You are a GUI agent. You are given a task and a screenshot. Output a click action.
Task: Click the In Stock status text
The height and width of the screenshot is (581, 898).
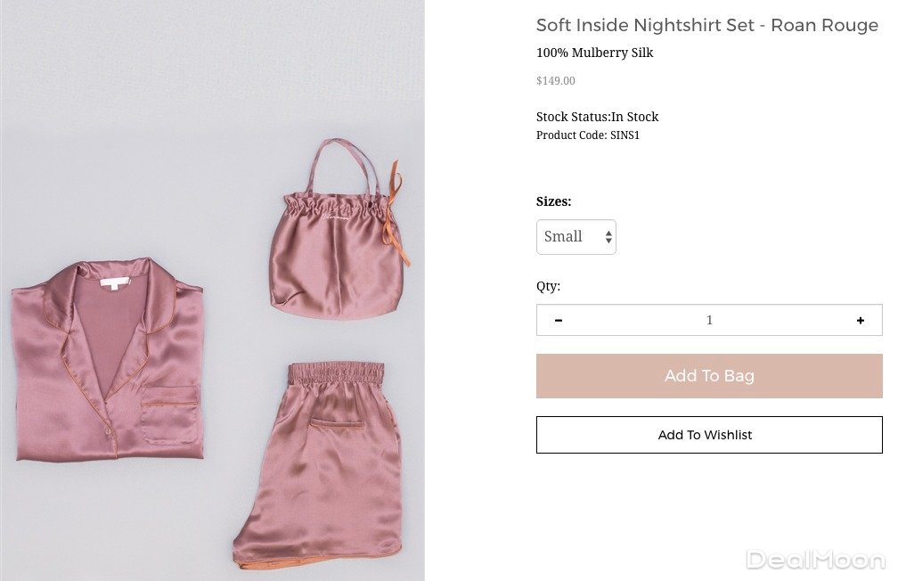(x=634, y=117)
